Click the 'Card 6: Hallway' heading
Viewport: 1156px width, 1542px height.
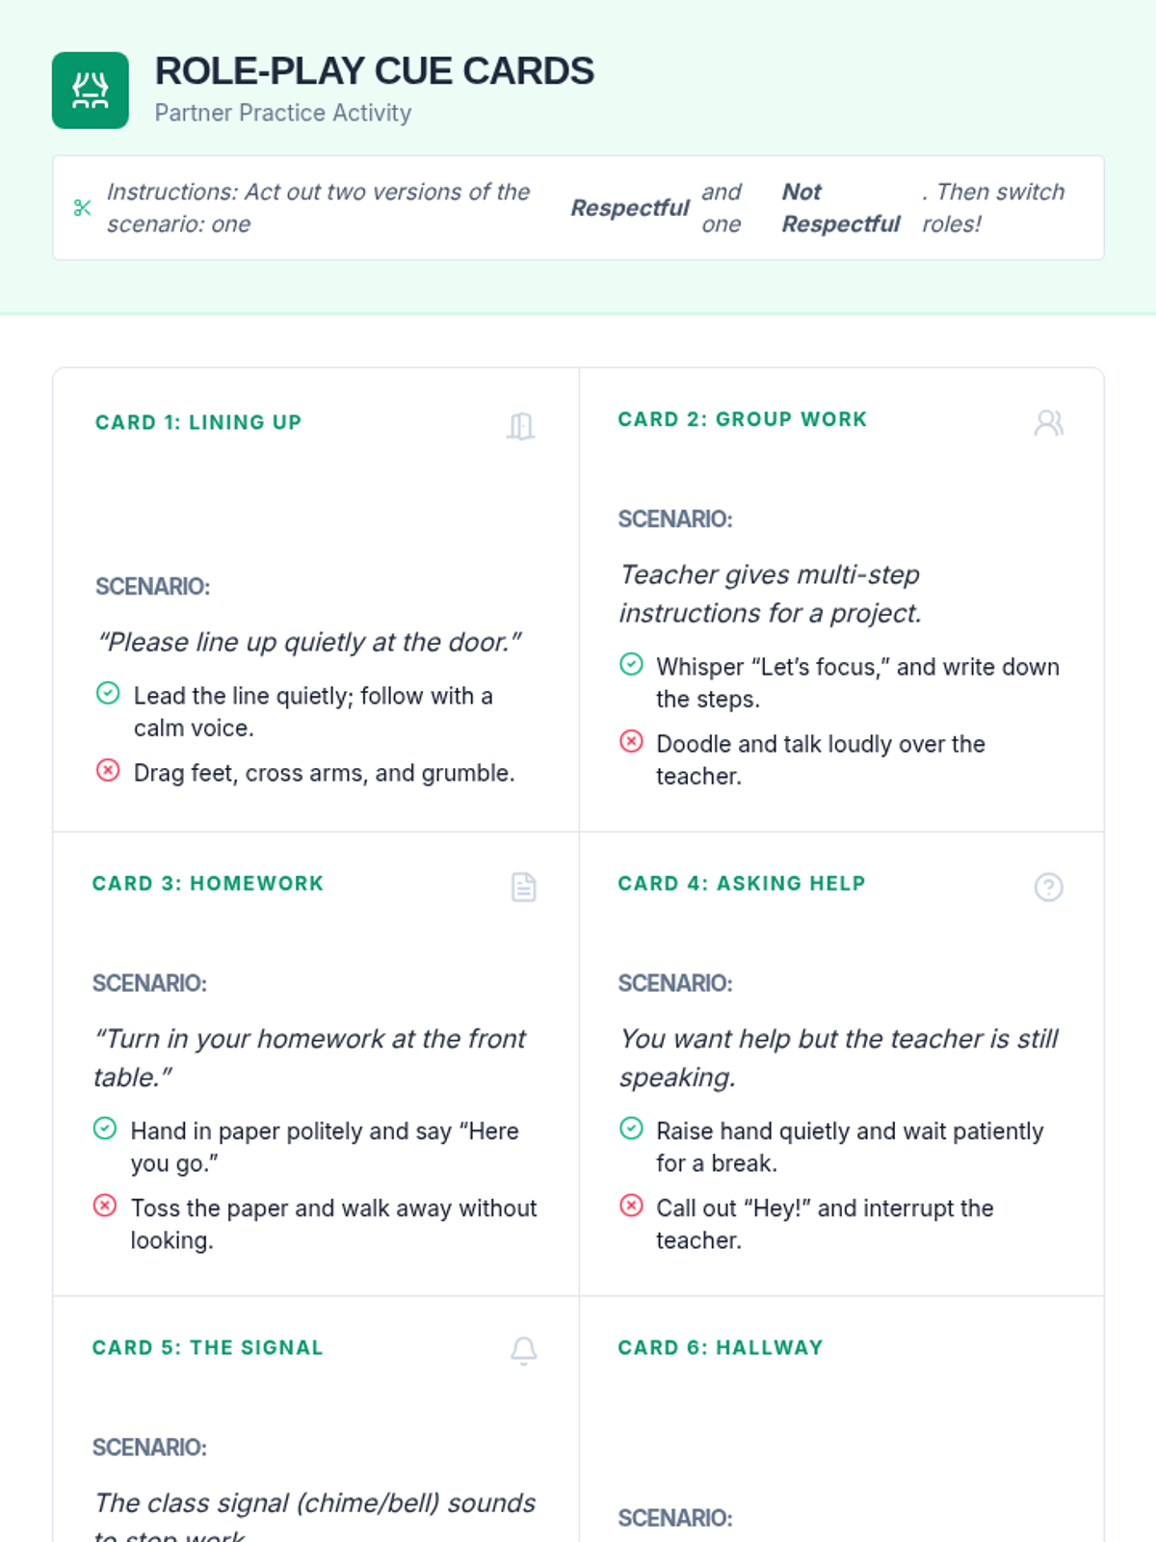(x=721, y=1347)
